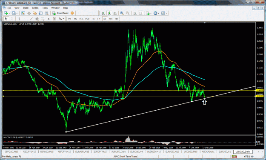Select the Text Label tool
The height and width of the screenshot is (160, 266).
pos(54,19)
